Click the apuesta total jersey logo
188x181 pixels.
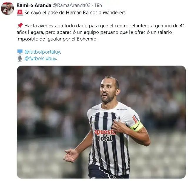pos(105,135)
